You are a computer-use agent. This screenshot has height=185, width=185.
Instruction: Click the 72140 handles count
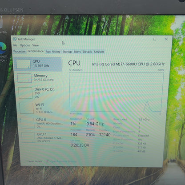105,135
